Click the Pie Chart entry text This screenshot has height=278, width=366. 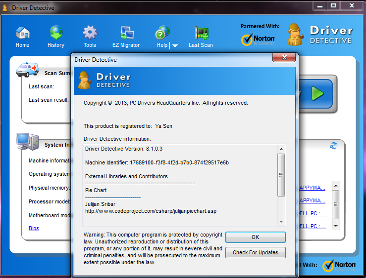96,190
